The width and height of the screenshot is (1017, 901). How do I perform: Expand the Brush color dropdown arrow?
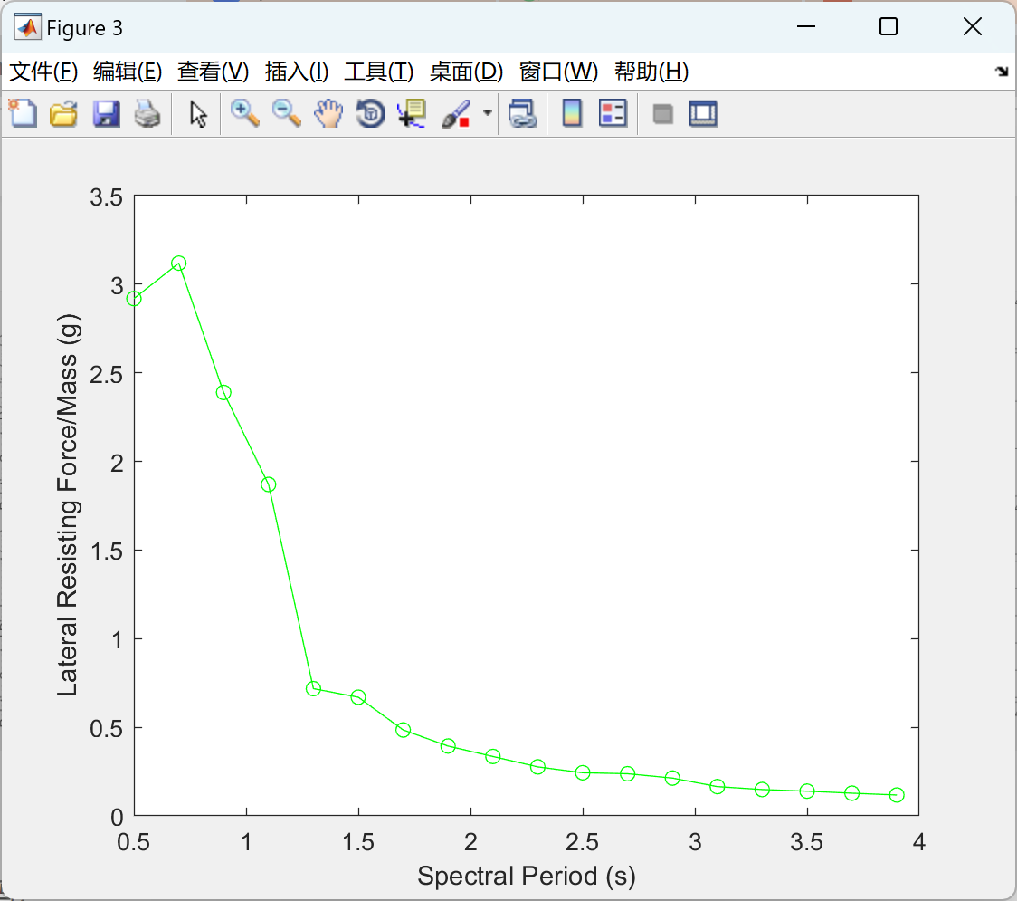pos(487,113)
